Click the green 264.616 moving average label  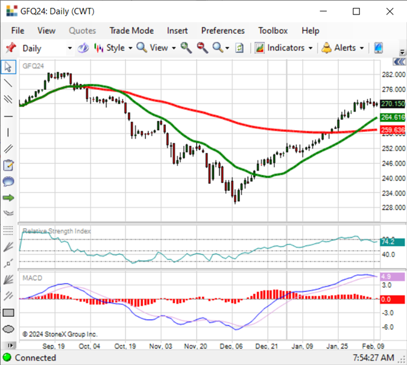[x=393, y=117]
